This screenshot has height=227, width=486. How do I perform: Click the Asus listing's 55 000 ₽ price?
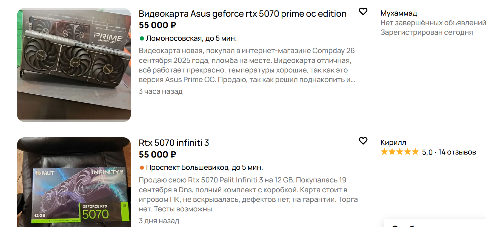157,25
